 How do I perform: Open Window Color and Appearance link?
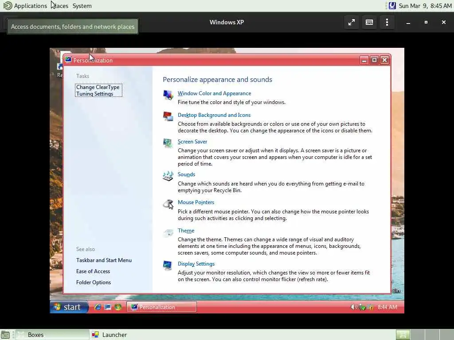coord(214,93)
